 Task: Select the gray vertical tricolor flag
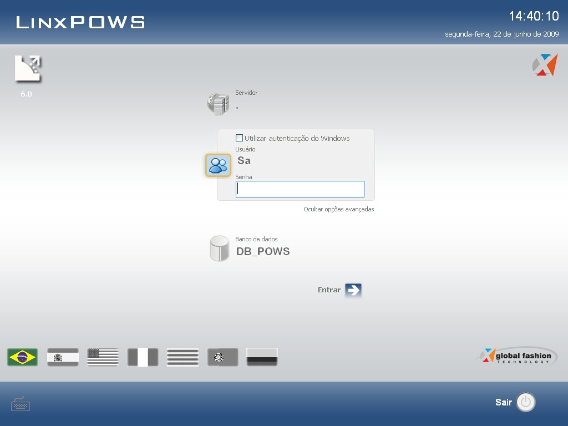(x=143, y=357)
